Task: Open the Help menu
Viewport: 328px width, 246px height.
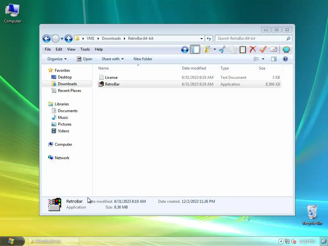Action: 99,49
